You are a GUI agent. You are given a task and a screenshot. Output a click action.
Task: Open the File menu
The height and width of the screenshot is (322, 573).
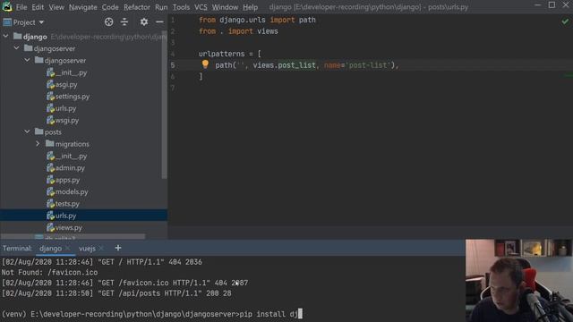[x=21, y=7]
